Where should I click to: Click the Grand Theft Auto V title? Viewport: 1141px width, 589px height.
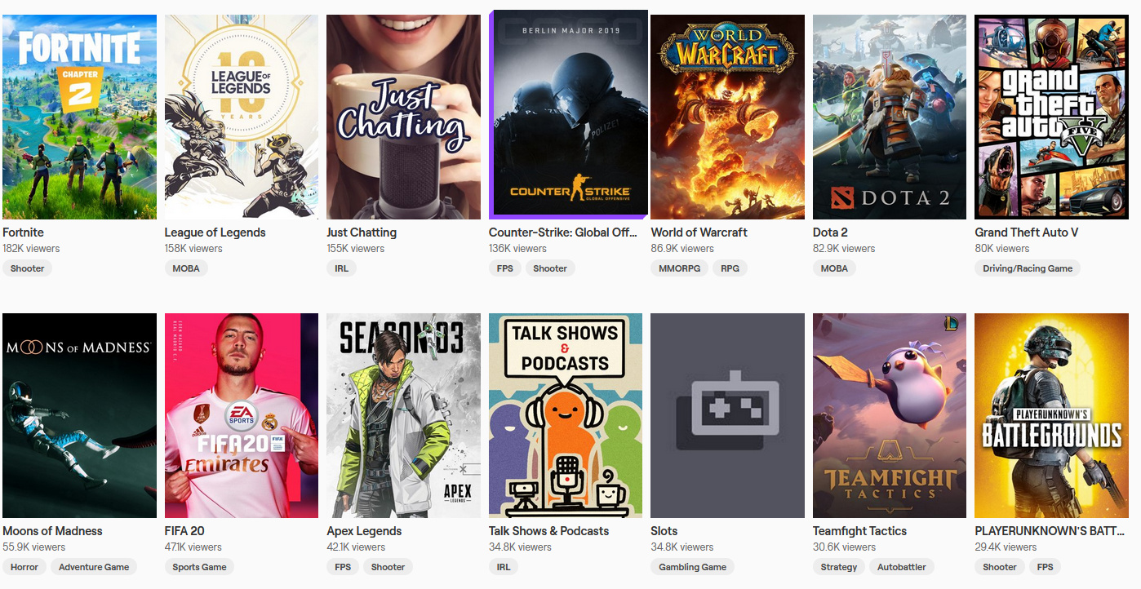pyautogui.click(x=1026, y=232)
